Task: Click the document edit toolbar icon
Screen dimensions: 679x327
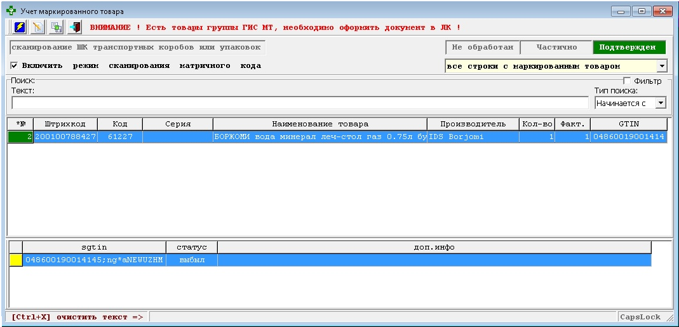Action: pos(37,27)
